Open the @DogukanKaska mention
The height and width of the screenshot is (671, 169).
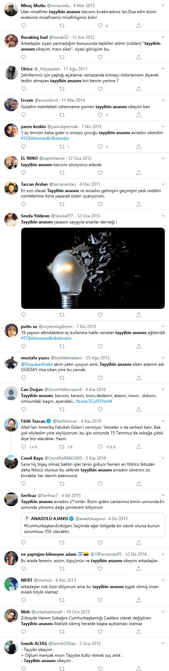[37, 364]
